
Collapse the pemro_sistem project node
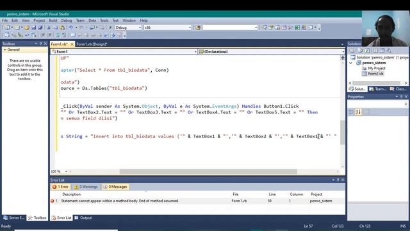click(351, 63)
